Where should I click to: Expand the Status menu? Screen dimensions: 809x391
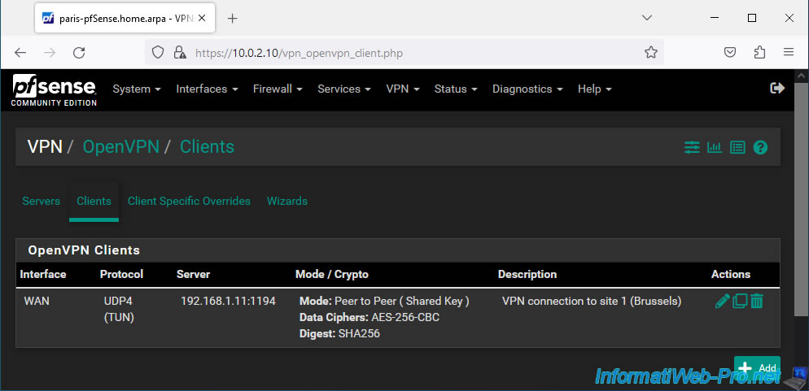click(x=456, y=89)
